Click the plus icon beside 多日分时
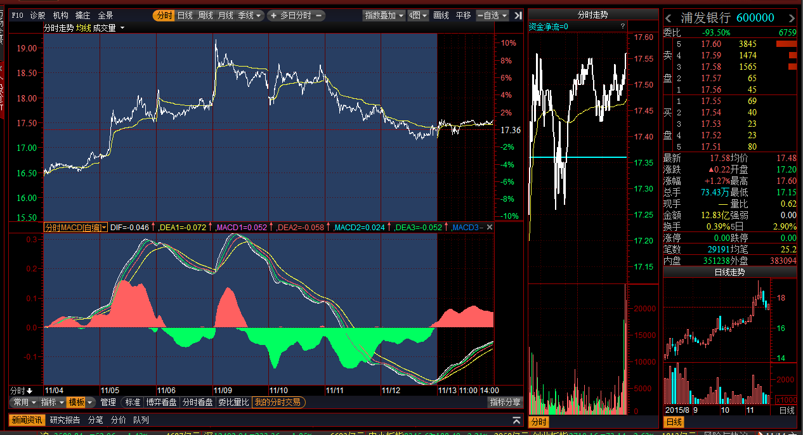The height and width of the screenshot is (435, 803). point(273,15)
